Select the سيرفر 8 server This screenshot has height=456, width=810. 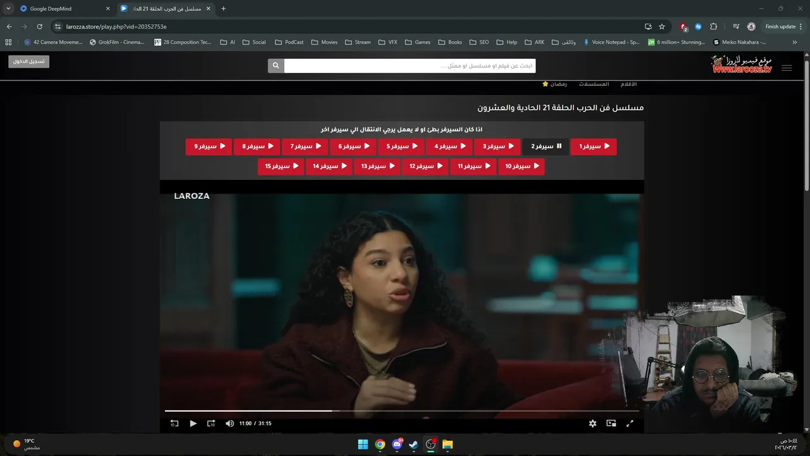(x=257, y=146)
